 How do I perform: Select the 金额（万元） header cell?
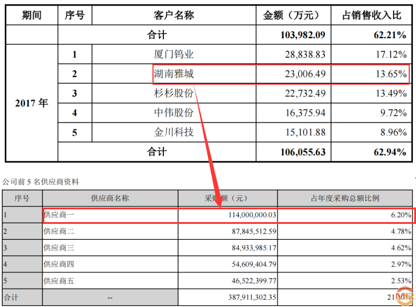coord(293,15)
